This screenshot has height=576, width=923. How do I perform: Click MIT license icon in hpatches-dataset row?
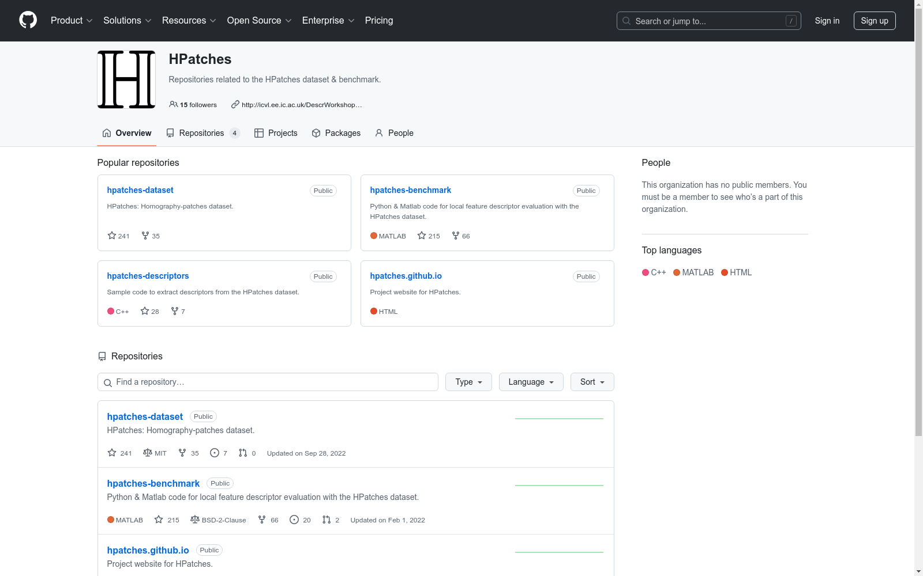tap(148, 453)
